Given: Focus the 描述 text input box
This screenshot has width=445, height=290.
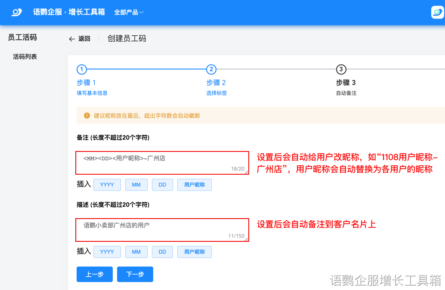Looking at the screenshot, I should [162, 230].
